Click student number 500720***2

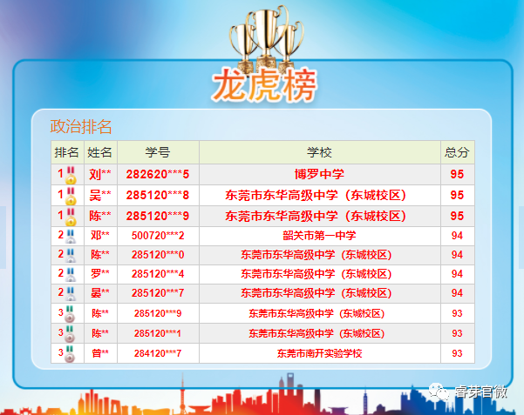click(158, 236)
